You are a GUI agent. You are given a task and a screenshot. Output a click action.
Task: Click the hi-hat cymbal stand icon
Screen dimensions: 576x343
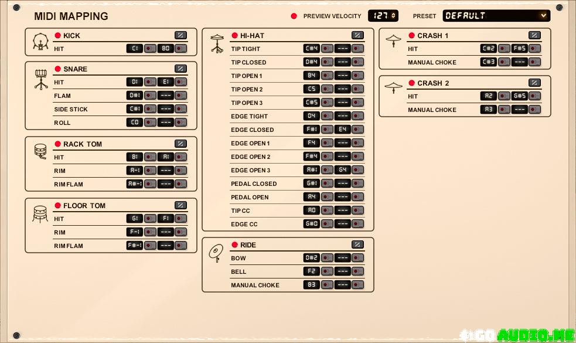tap(217, 43)
